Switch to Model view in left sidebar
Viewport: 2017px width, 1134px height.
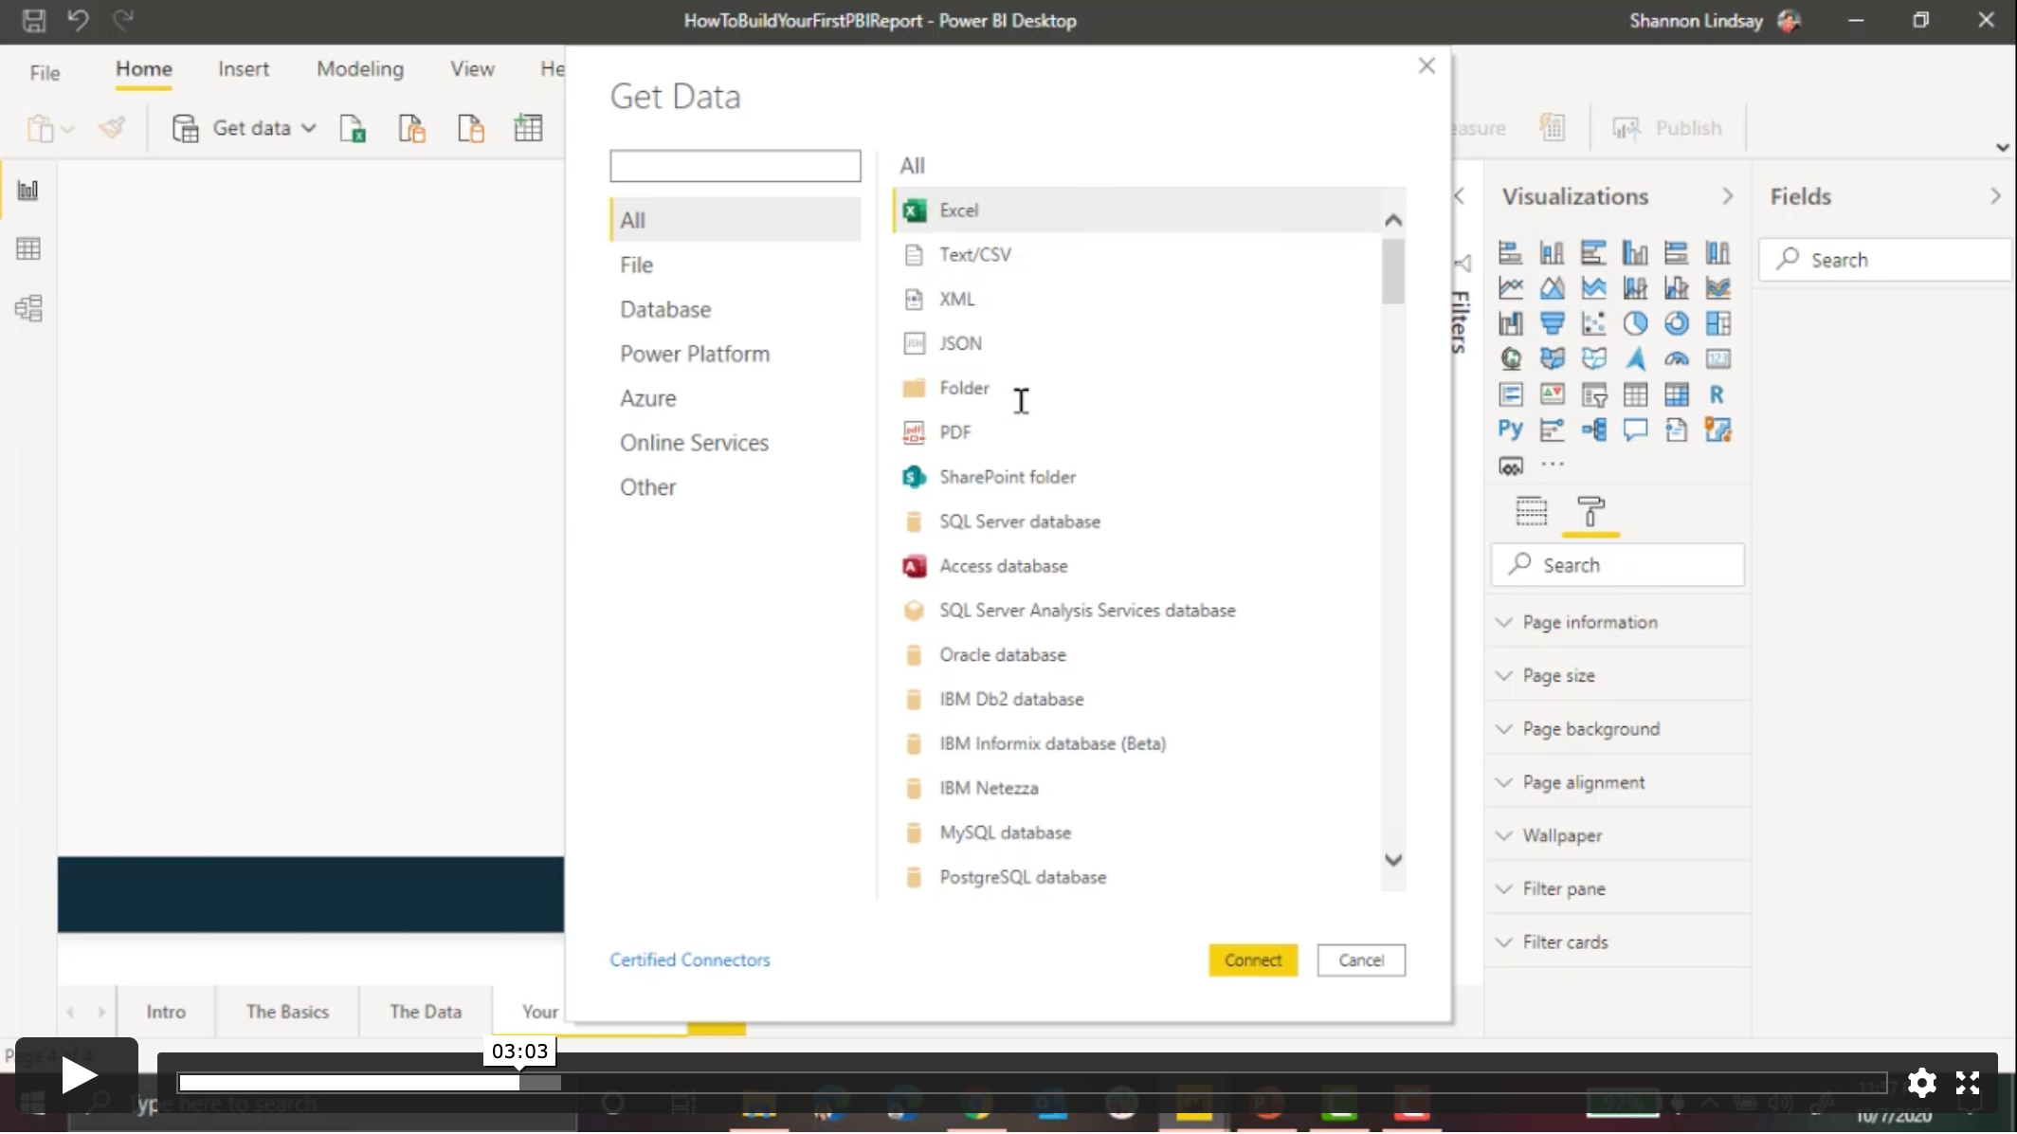[28, 308]
